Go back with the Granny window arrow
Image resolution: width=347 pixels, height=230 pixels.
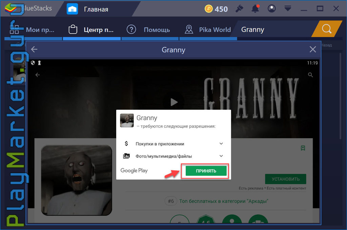(34, 49)
